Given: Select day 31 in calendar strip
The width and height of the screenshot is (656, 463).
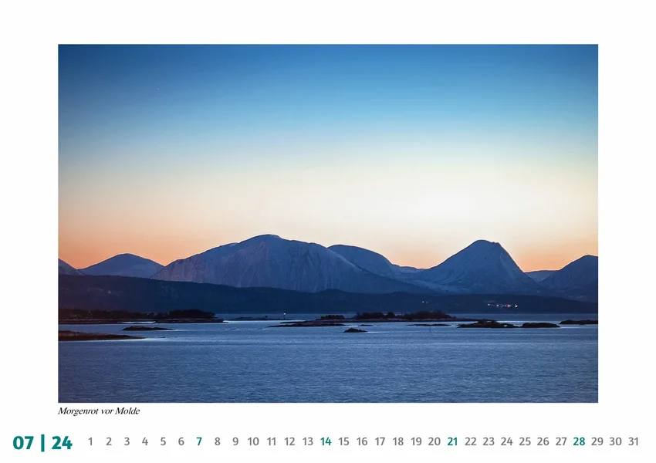Looking at the screenshot, I should [634, 441].
